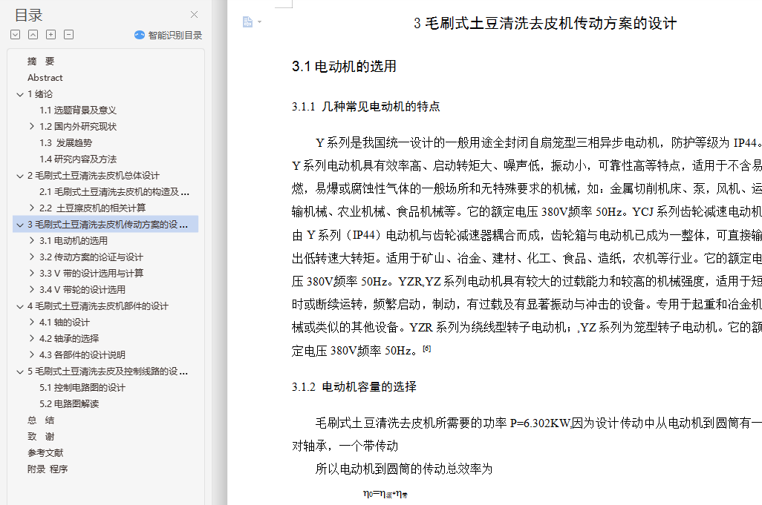Expand 4.1 轴的设计

click(x=32, y=322)
